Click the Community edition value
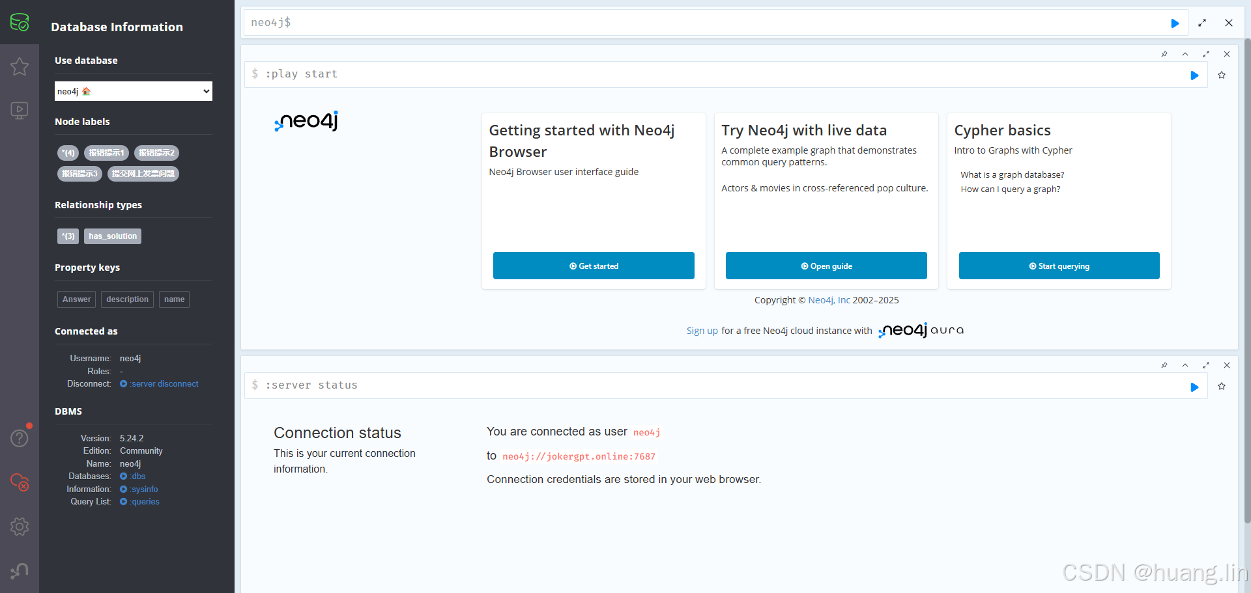1251x593 pixels. point(141,451)
